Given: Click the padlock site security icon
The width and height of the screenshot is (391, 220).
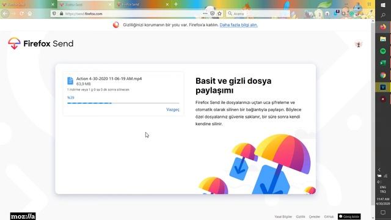Looking at the screenshot, I should click(x=61, y=13).
